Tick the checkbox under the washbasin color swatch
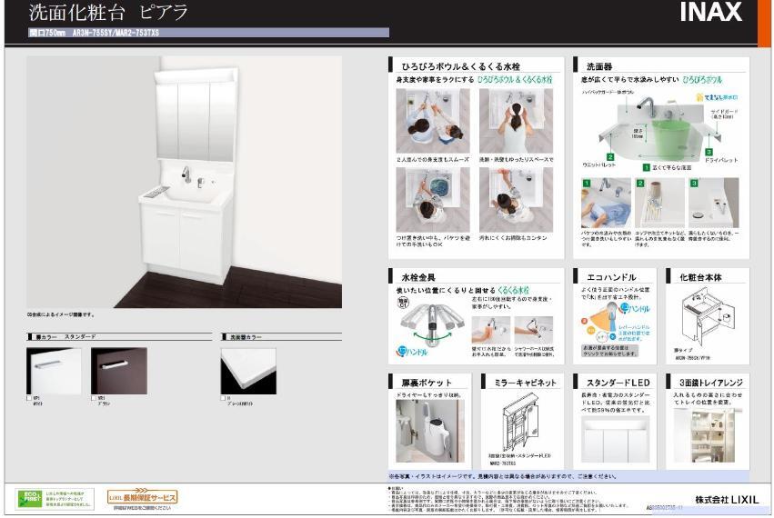 (x=223, y=398)
